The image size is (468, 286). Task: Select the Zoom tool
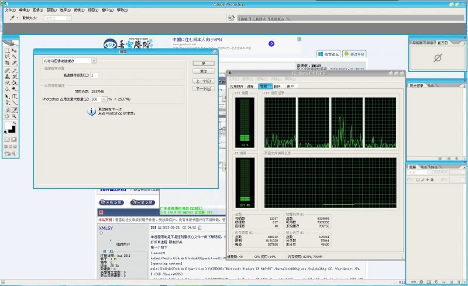pyautogui.click(x=14, y=116)
